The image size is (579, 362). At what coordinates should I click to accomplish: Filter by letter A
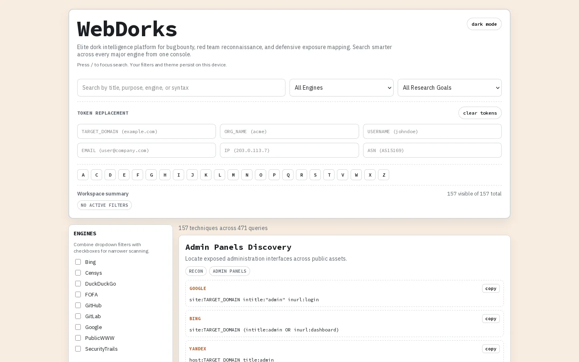click(83, 175)
